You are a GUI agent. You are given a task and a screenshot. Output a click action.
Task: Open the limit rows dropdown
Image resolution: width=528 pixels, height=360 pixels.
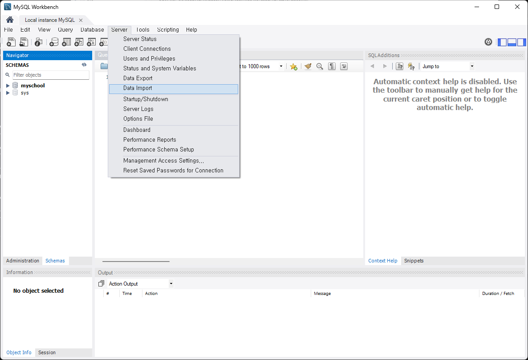click(281, 66)
